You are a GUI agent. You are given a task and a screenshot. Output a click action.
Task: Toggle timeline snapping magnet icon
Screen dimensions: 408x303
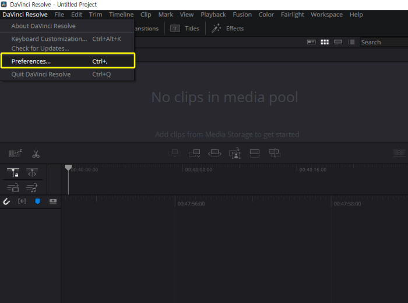[x=6, y=201]
